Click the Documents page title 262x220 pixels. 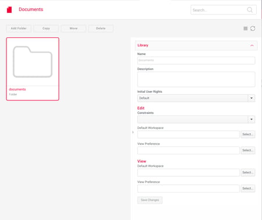31,9
